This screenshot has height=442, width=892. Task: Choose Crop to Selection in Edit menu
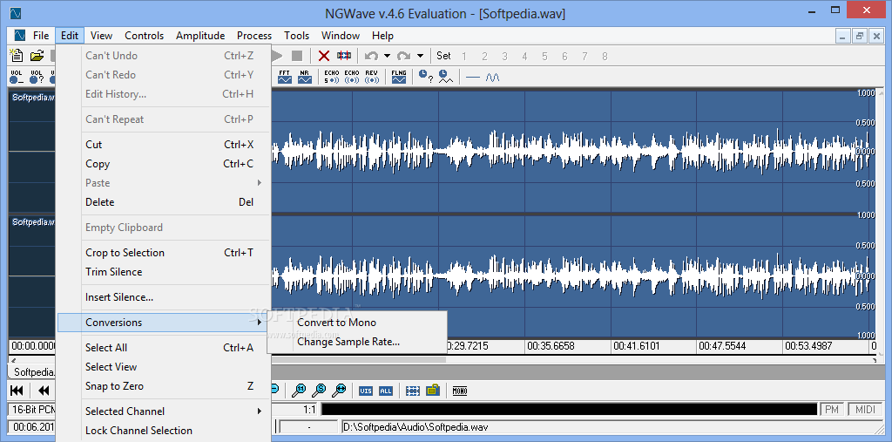(x=163, y=253)
